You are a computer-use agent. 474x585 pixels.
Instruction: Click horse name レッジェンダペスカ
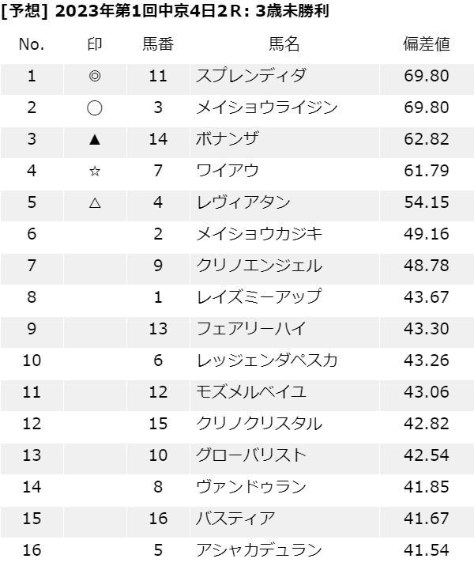coord(267,361)
